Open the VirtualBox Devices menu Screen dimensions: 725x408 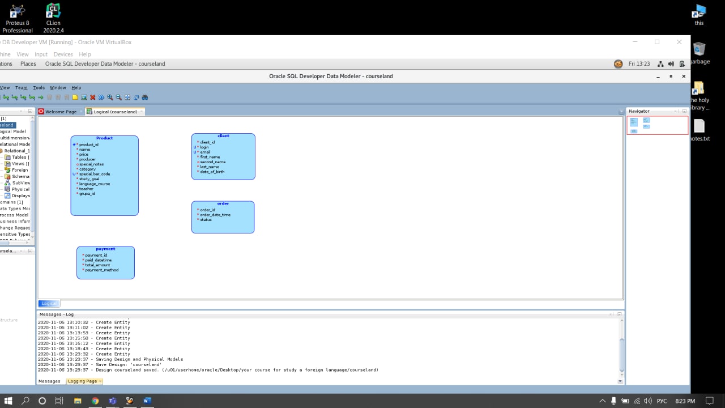pos(63,54)
